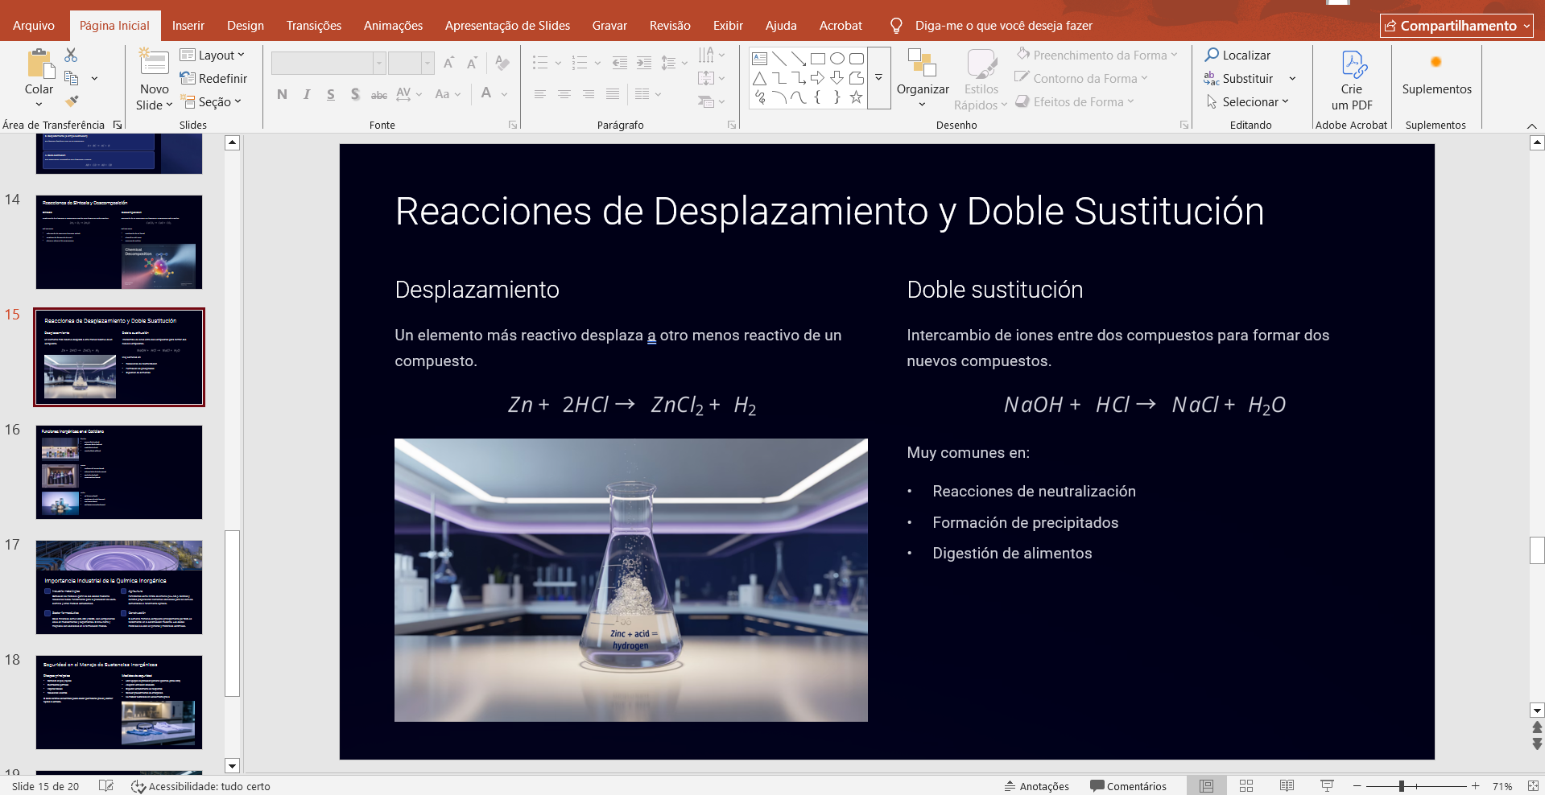Image resolution: width=1545 pixels, height=795 pixels.
Task: Switch to the Inserir tab
Action: click(188, 26)
